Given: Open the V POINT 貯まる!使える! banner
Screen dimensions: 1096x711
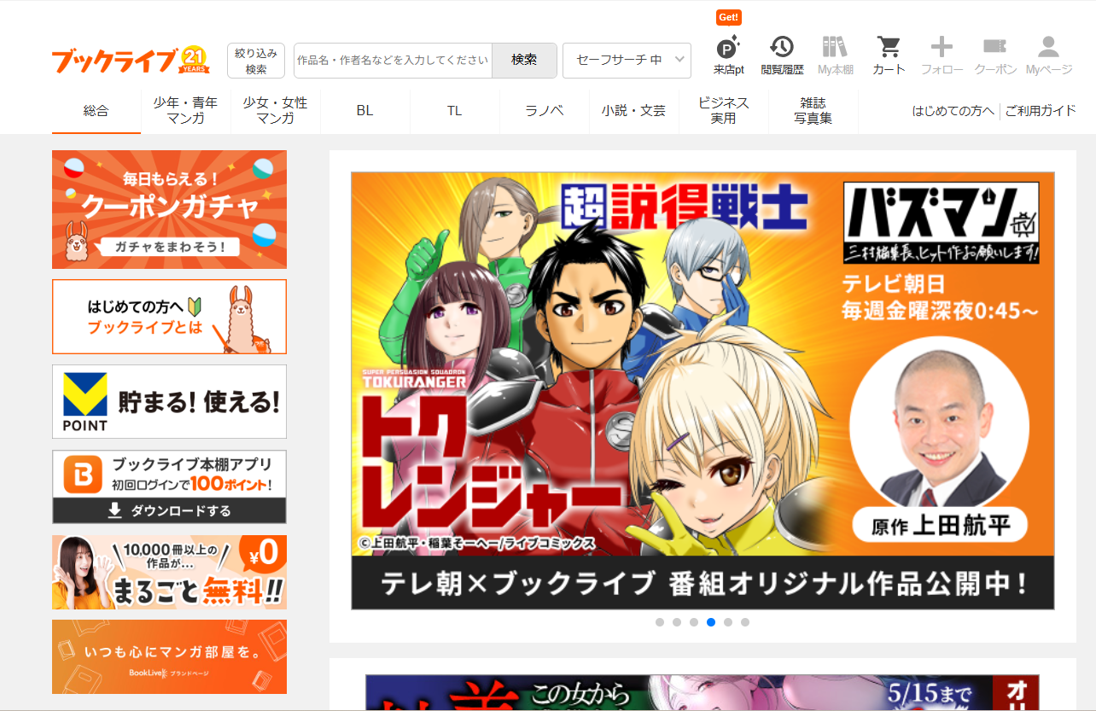Looking at the screenshot, I should click(169, 402).
